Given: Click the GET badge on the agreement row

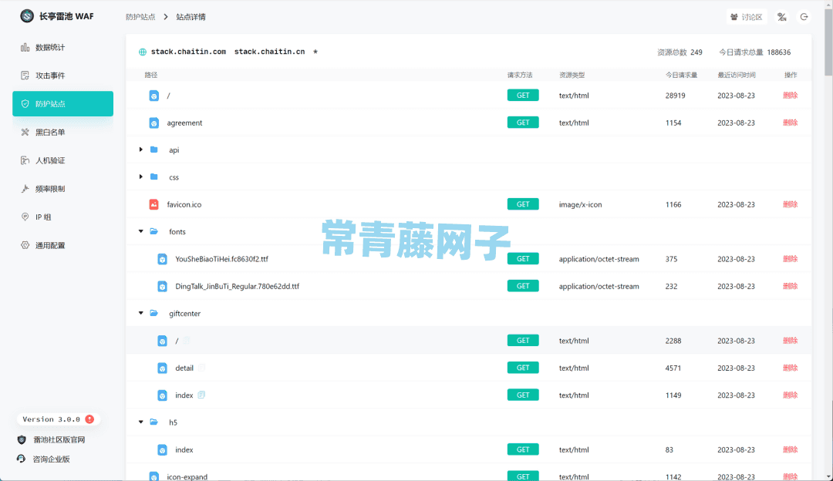Looking at the screenshot, I should (x=523, y=122).
